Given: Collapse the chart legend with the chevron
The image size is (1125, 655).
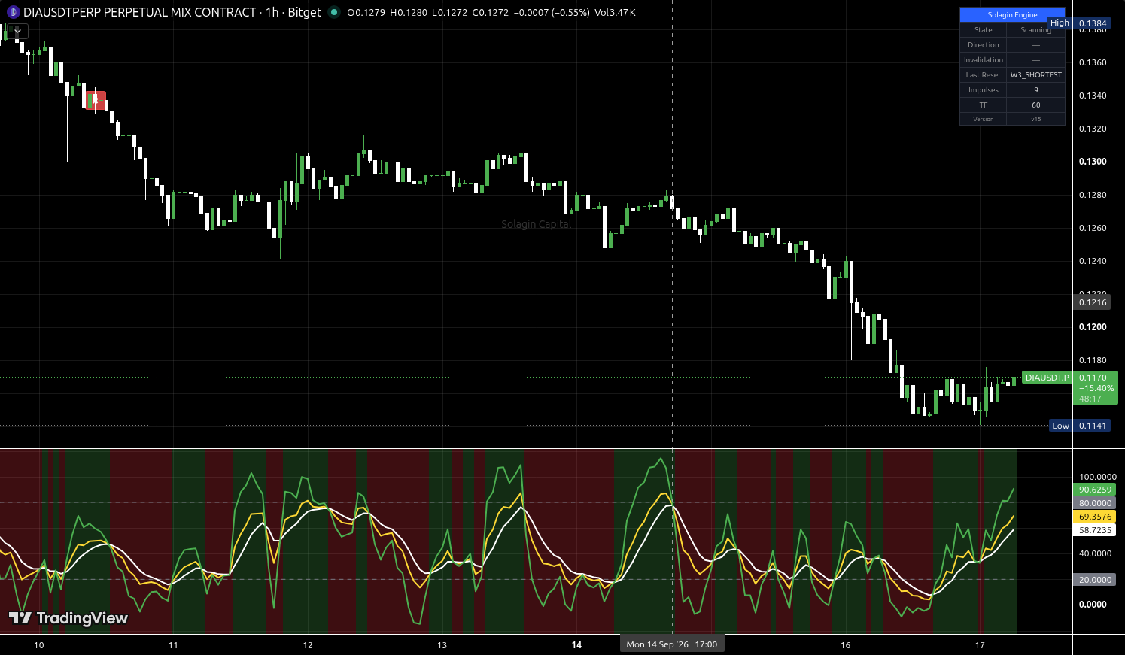Looking at the screenshot, I should coord(17,31).
